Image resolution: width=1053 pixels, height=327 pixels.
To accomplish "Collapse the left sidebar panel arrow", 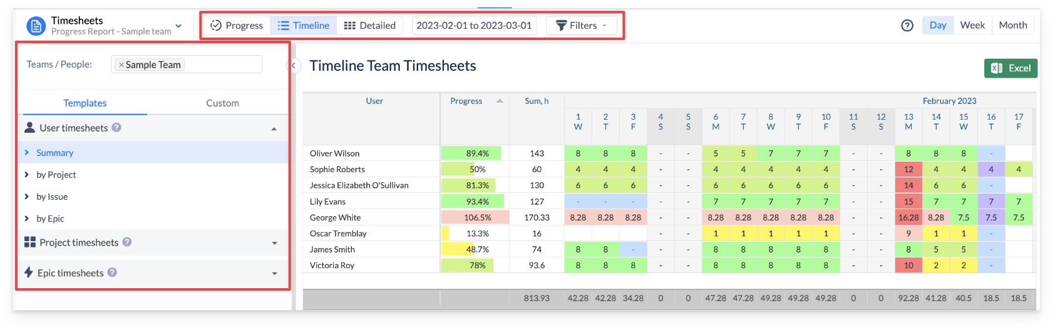I will click(294, 65).
